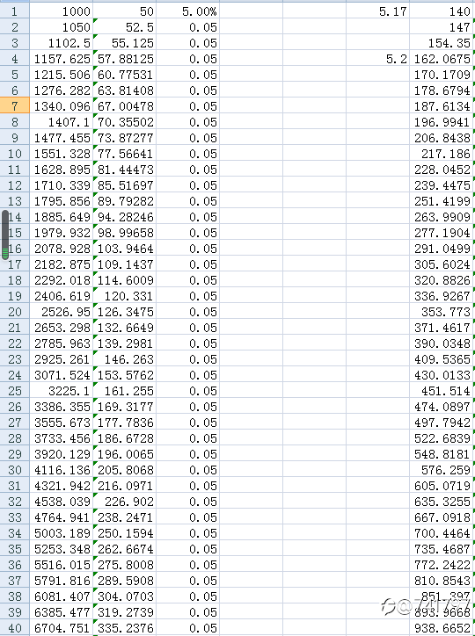475x636 pixels.
Task: Select cell 1628.895
Action: point(62,170)
